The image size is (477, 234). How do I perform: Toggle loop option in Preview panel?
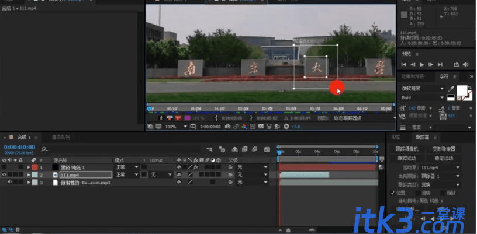457,65
